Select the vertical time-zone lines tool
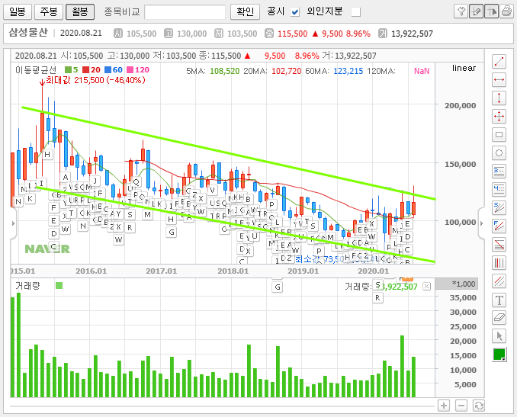 tap(499, 263)
